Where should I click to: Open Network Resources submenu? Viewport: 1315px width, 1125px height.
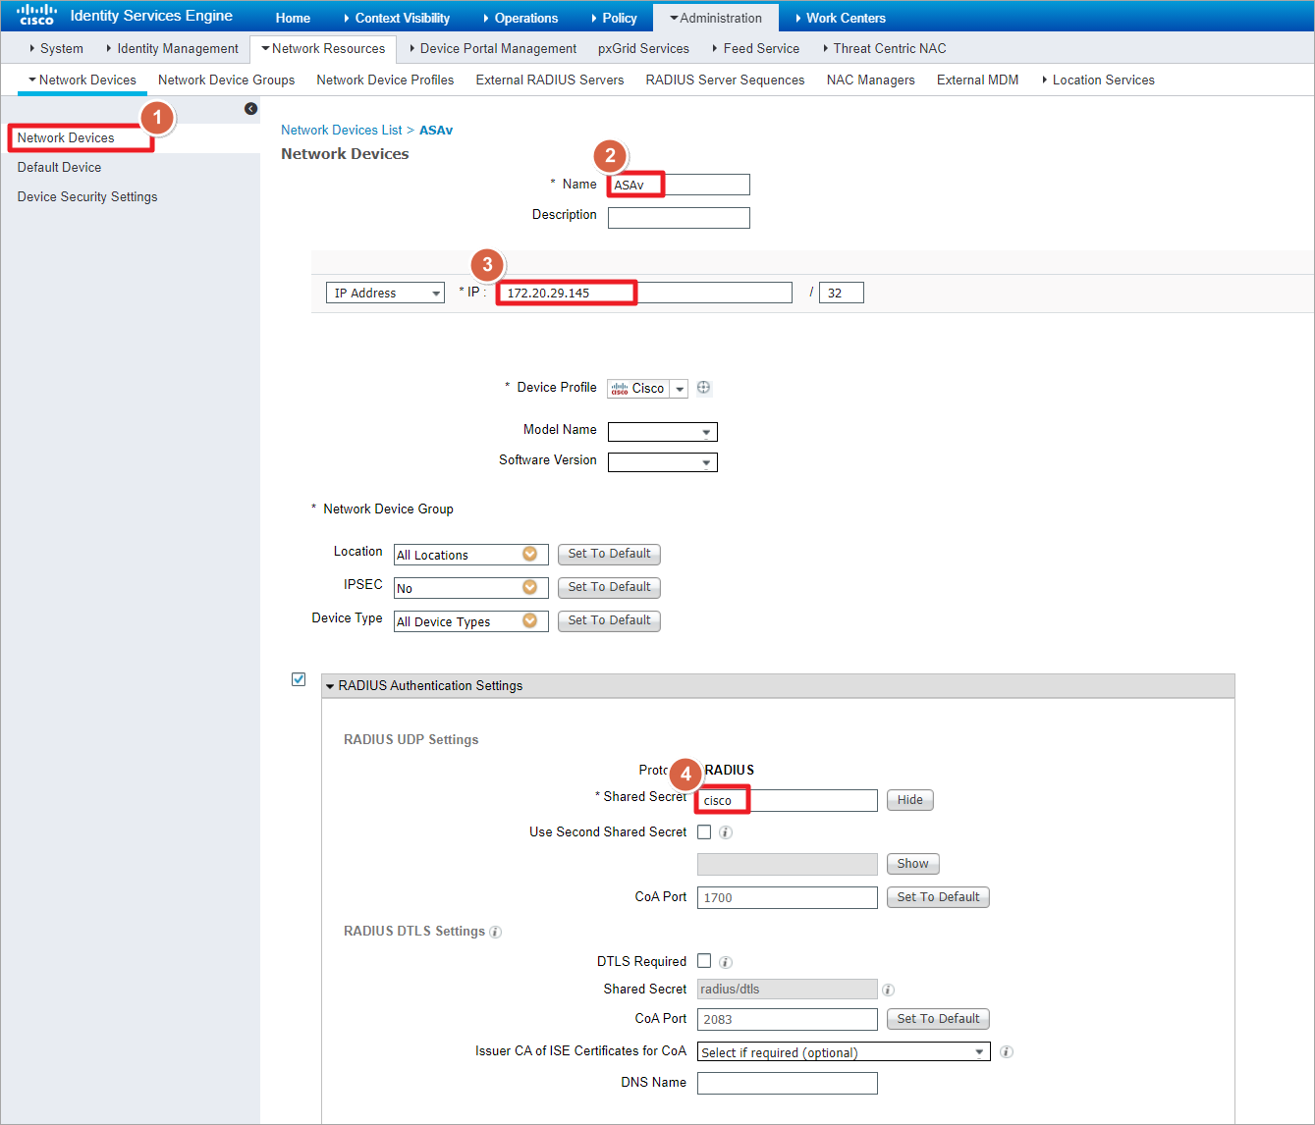pyautogui.click(x=323, y=48)
